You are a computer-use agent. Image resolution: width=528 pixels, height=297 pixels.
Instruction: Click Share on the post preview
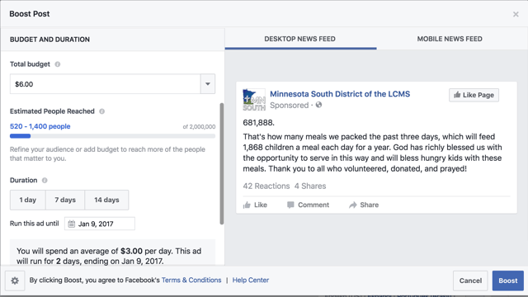click(x=364, y=205)
